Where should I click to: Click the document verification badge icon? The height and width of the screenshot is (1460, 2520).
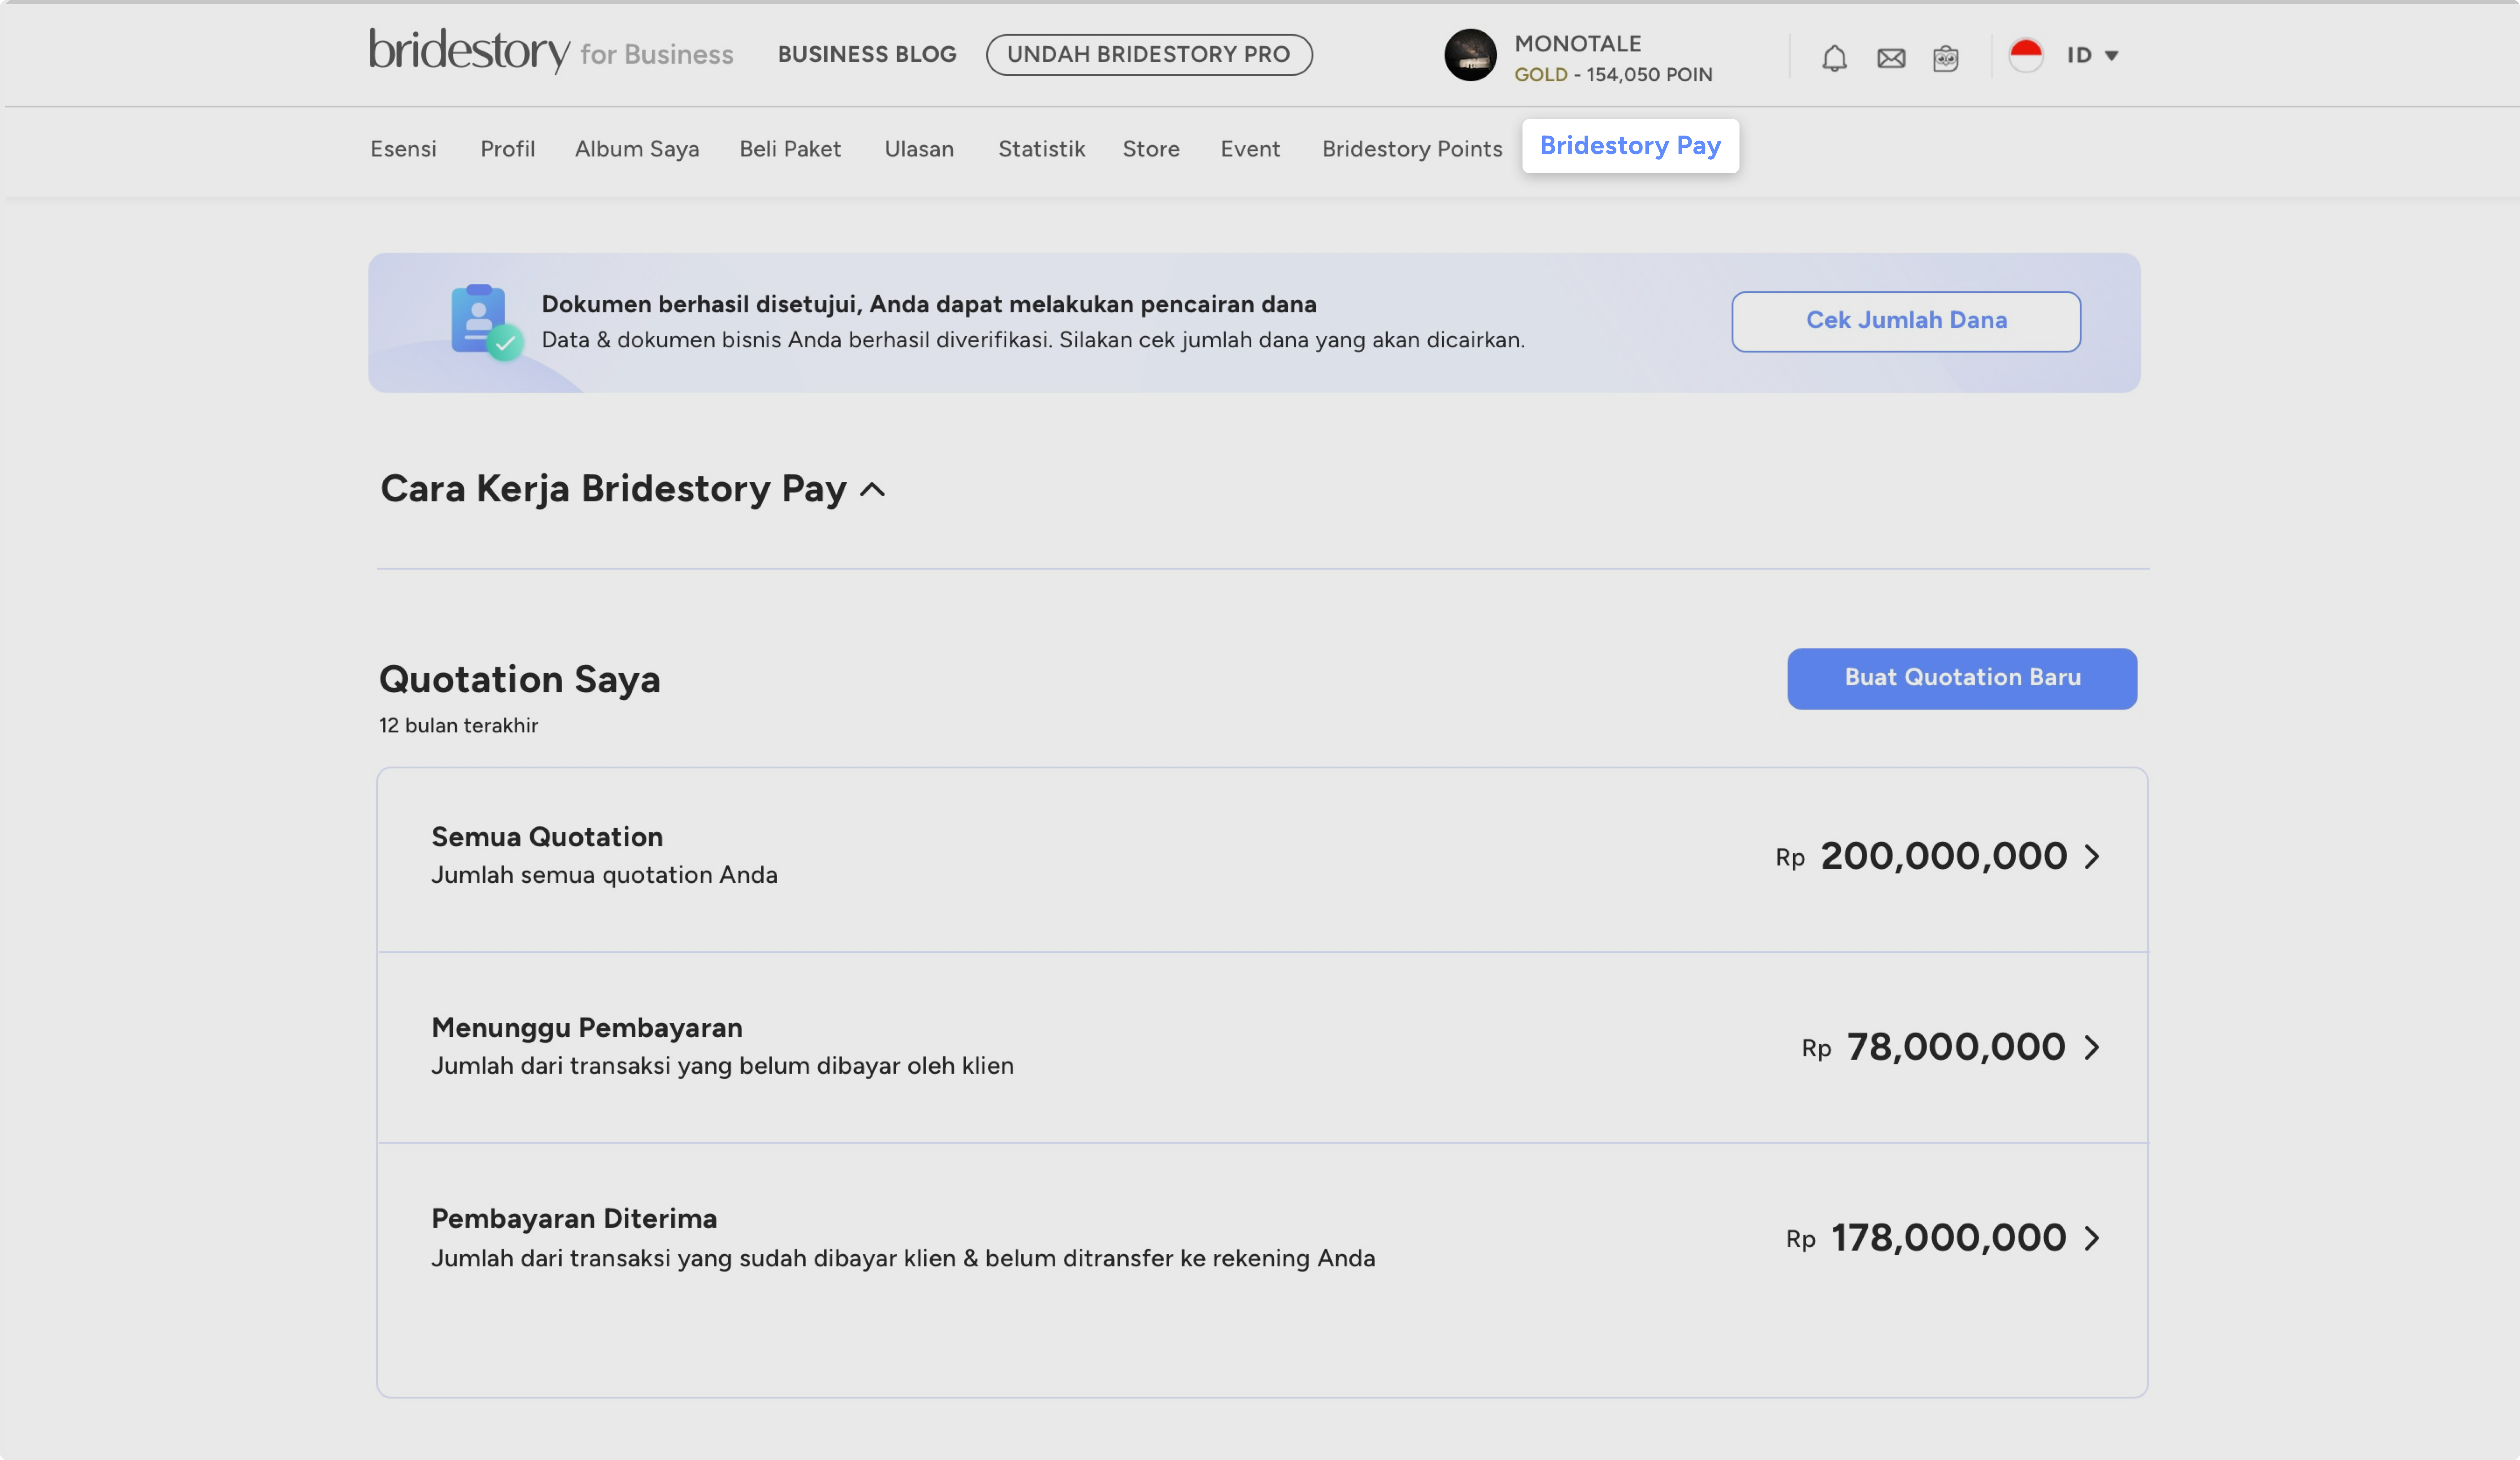482,322
